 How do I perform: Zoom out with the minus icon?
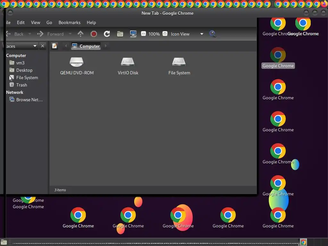click(x=143, y=34)
